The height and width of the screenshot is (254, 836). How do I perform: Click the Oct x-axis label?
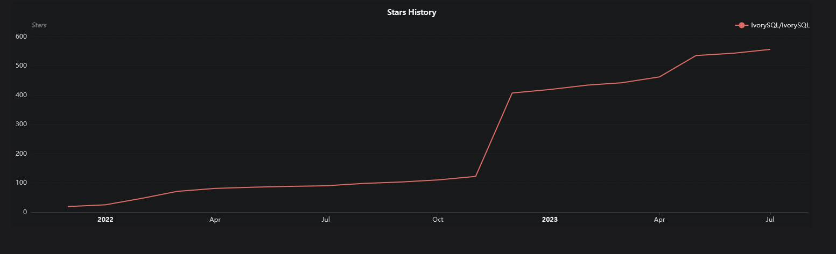point(438,220)
